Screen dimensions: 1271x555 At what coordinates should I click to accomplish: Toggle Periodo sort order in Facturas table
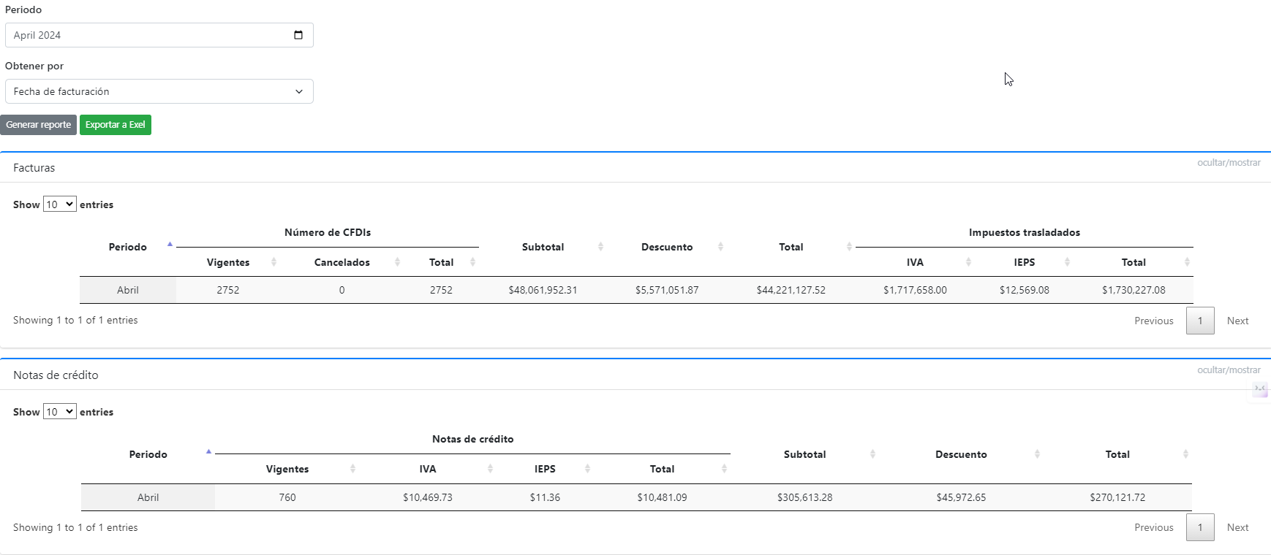coord(128,247)
